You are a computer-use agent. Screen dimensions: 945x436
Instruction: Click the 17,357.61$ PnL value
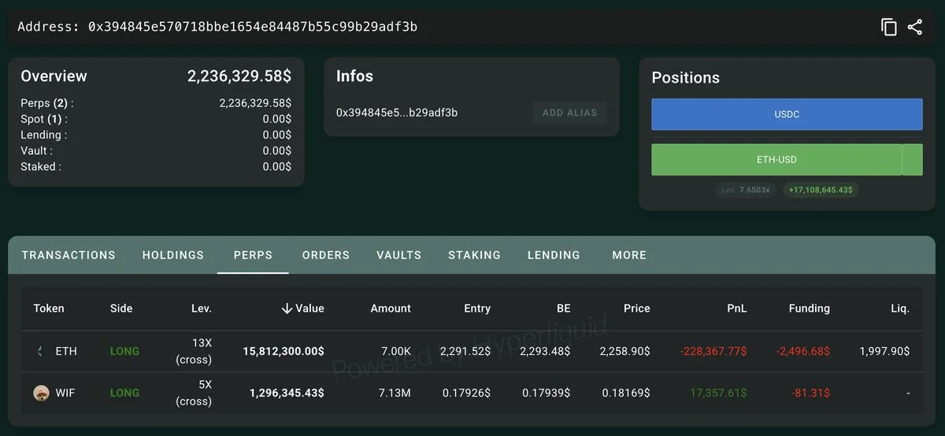(x=718, y=393)
